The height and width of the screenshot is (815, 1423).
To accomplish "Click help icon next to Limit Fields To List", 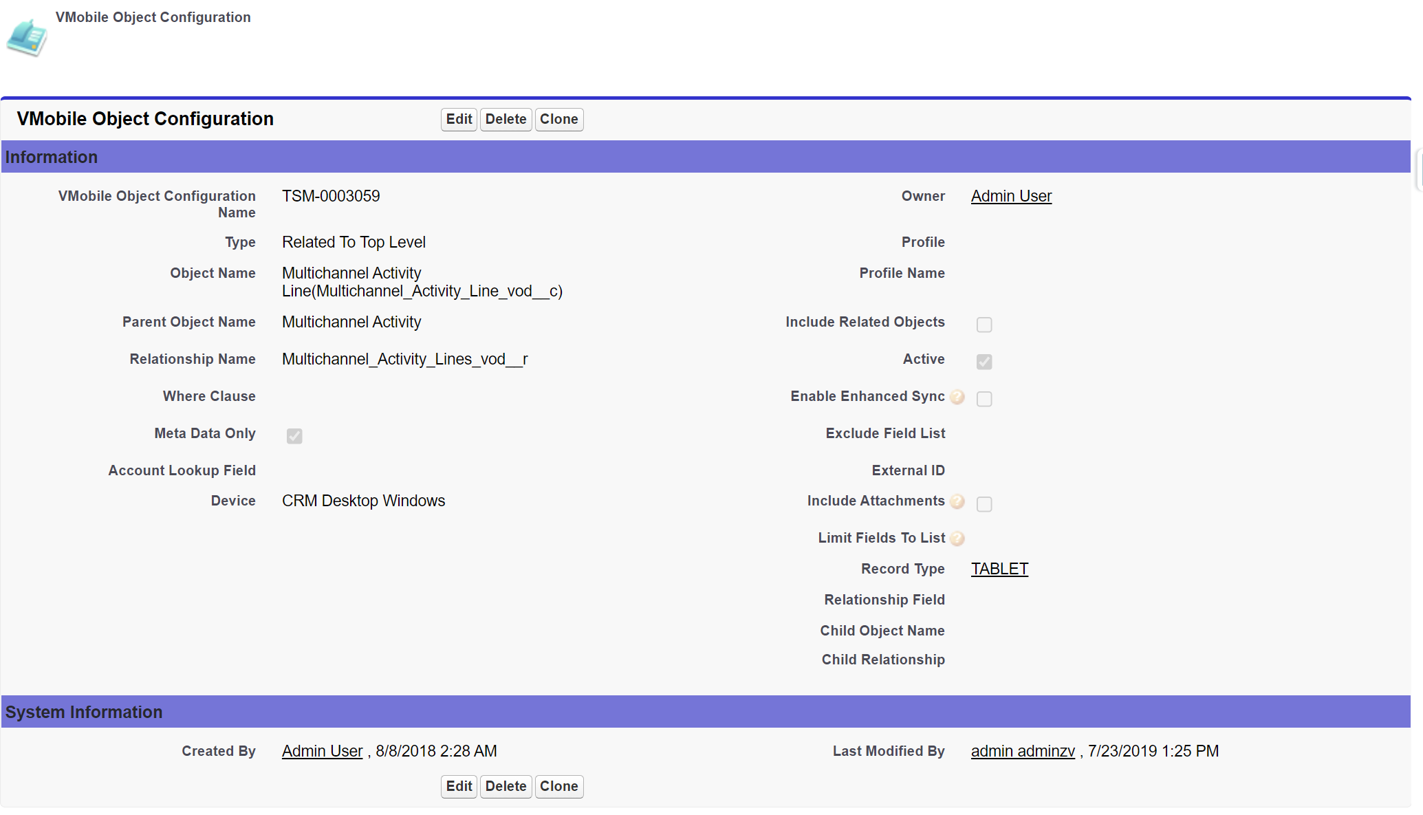I will coord(957,539).
